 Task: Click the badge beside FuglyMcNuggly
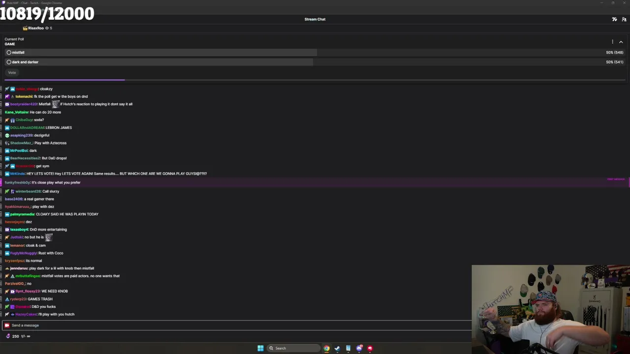pyautogui.click(x=7, y=253)
